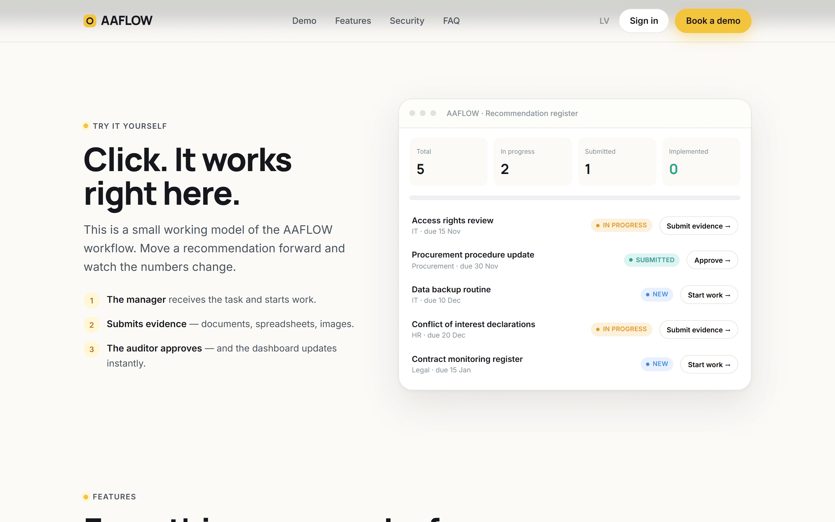Click the NEW badge for Data backup routine
This screenshot has height=522, width=835.
point(657,294)
